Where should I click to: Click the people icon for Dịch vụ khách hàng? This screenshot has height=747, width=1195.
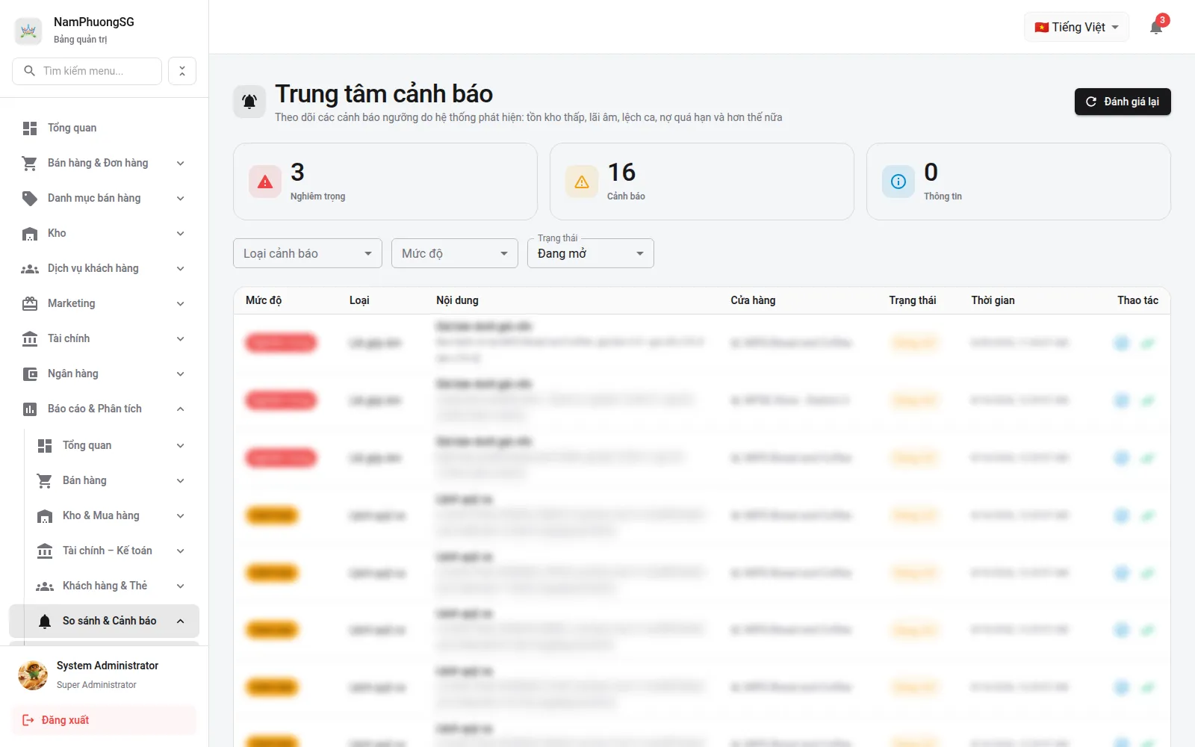pos(30,269)
